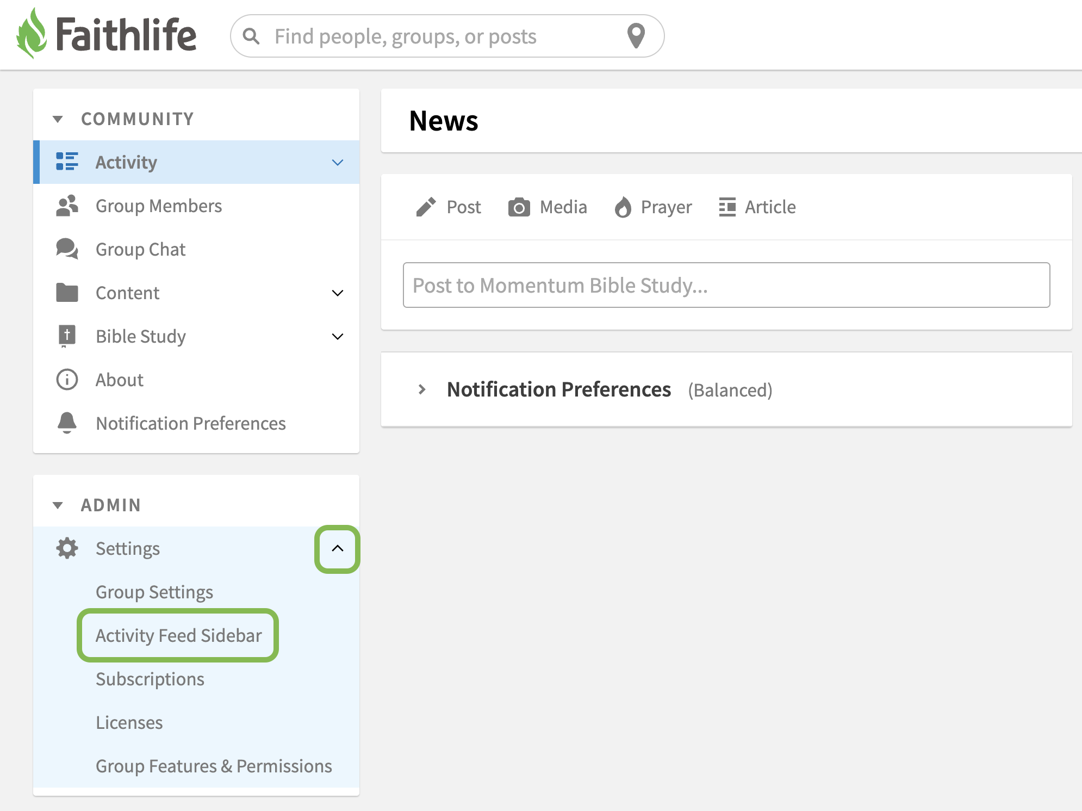Click the Media camera icon

coord(519,207)
